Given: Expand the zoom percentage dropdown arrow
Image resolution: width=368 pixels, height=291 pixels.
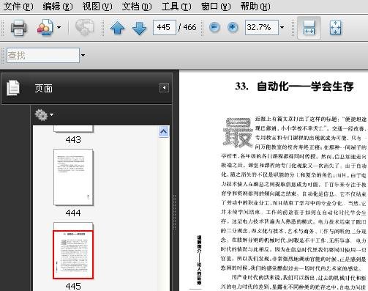Looking at the screenshot, I should point(282,27).
